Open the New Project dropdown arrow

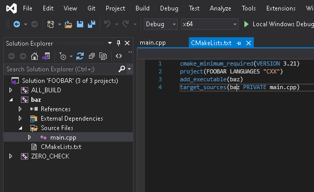[x=60, y=24]
